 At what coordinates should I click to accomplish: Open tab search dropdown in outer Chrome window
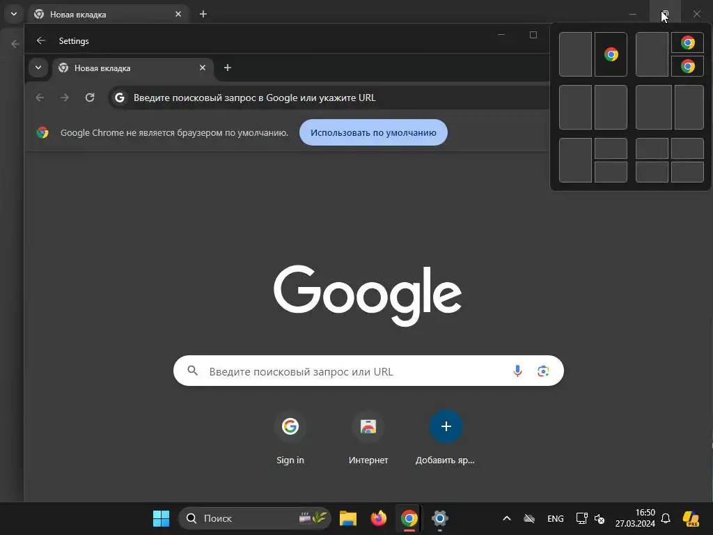(14, 14)
